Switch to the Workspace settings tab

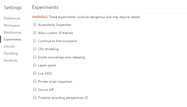pyautogui.click(x=12, y=25)
